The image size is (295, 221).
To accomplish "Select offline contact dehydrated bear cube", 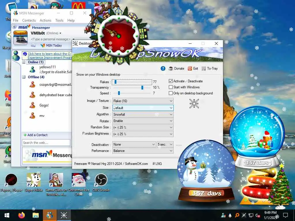I will coord(56,95).
